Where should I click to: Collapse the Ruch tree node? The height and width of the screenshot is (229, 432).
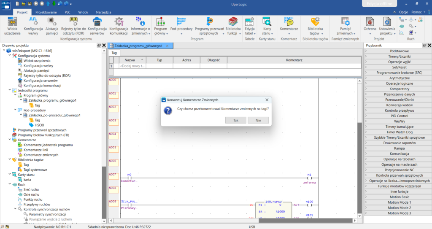tap(10, 184)
